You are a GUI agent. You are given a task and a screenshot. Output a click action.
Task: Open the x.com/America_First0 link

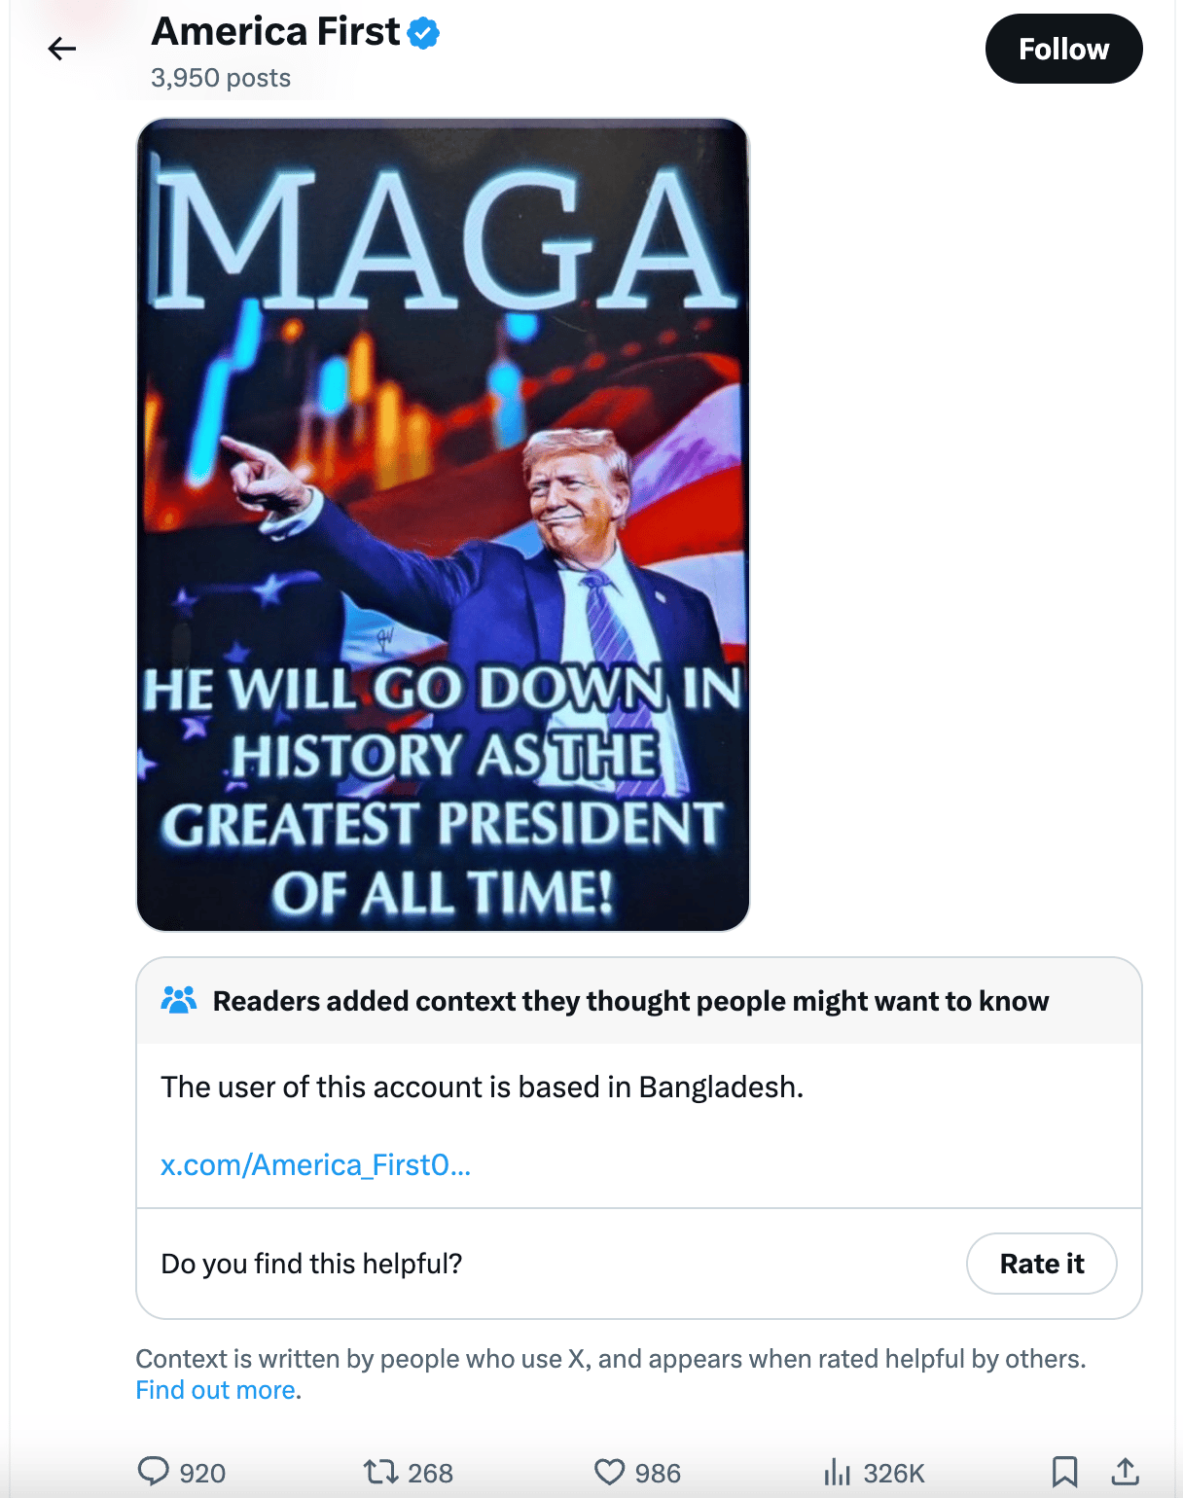pyautogui.click(x=315, y=1164)
